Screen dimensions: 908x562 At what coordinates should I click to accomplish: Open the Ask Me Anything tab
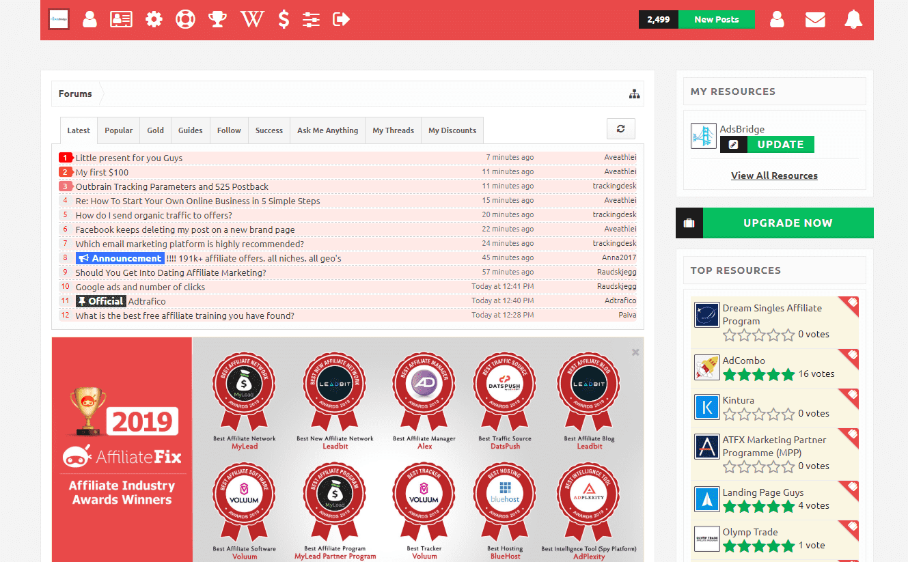[327, 130]
